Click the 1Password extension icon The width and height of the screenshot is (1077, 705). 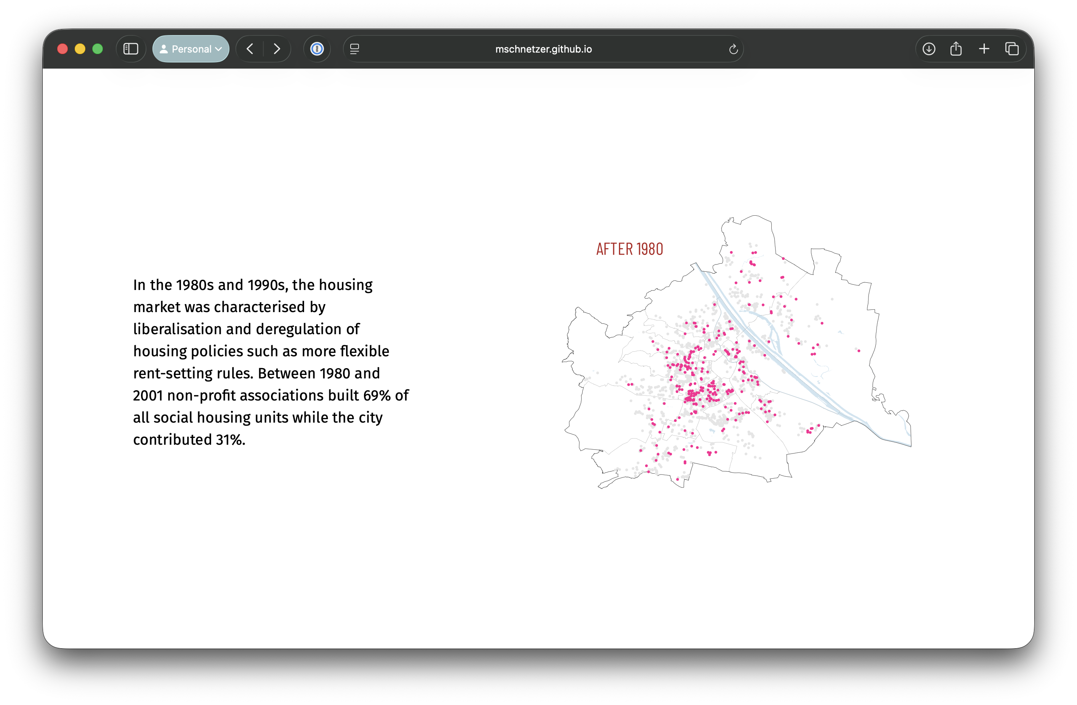click(317, 49)
